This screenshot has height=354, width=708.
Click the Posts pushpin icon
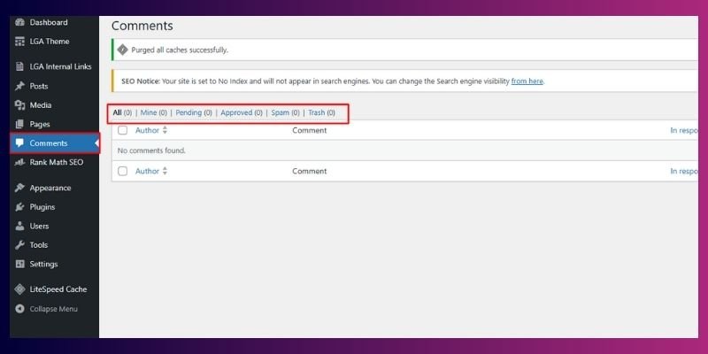(x=19, y=86)
